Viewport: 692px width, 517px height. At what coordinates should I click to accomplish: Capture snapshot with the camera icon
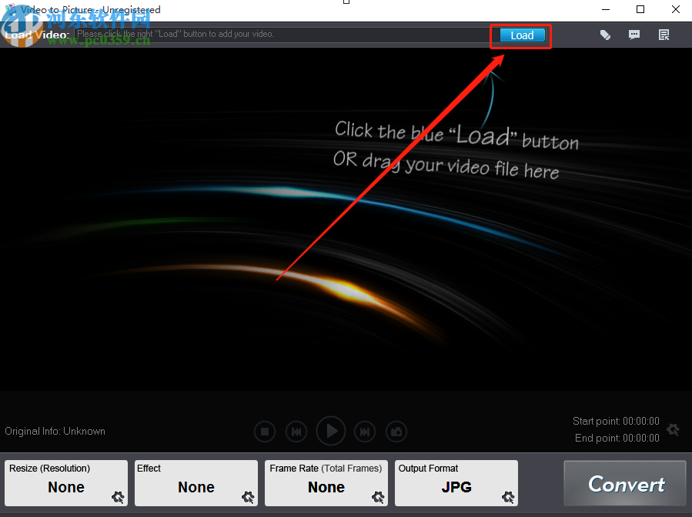[396, 432]
